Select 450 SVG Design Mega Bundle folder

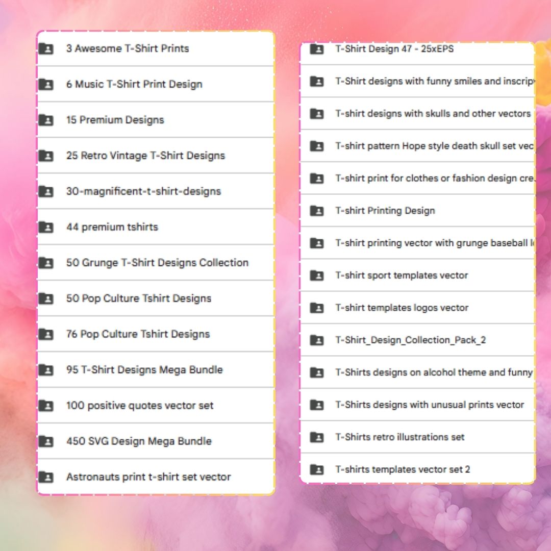click(x=139, y=441)
